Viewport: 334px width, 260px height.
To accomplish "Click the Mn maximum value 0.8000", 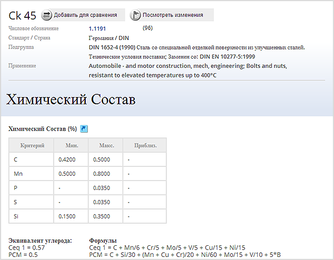I will pos(102,174).
